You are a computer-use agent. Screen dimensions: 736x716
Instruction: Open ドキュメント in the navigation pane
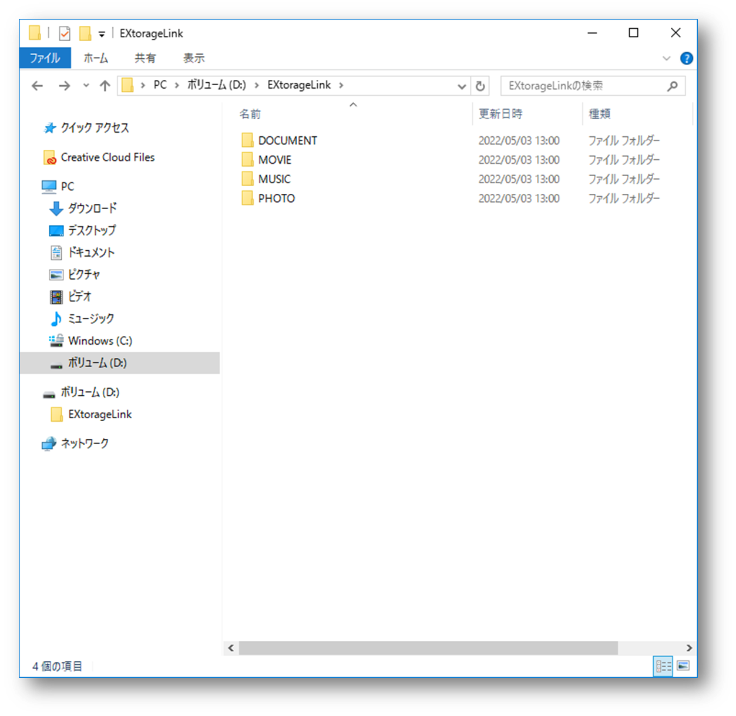91,253
